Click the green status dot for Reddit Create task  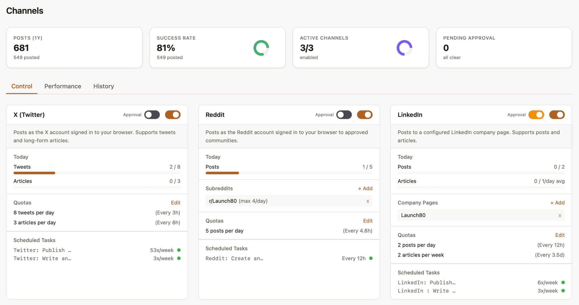coord(371,258)
